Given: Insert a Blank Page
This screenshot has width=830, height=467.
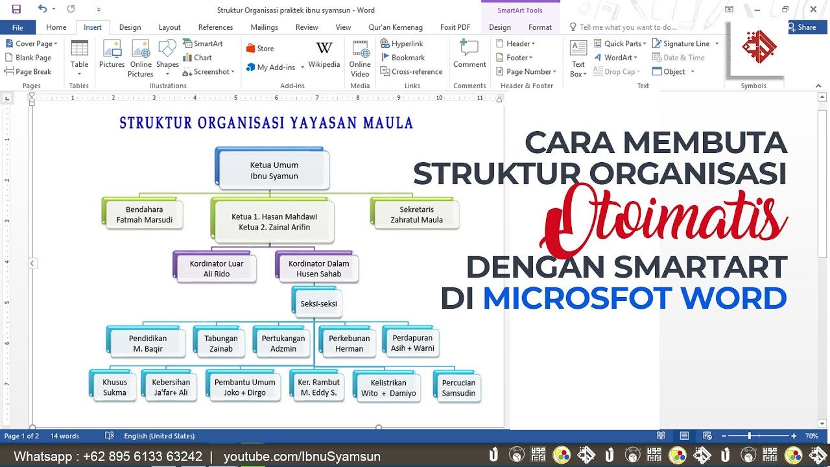Looking at the screenshot, I should click(28, 58).
